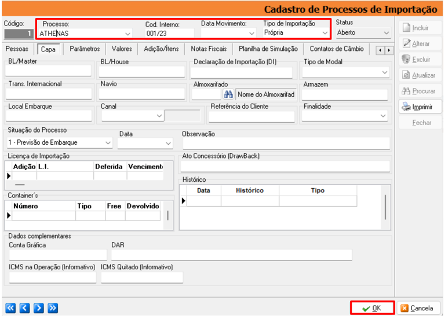This screenshot has height=319, width=445.
Task: Confirm with the OK button
Action: (x=371, y=308)
